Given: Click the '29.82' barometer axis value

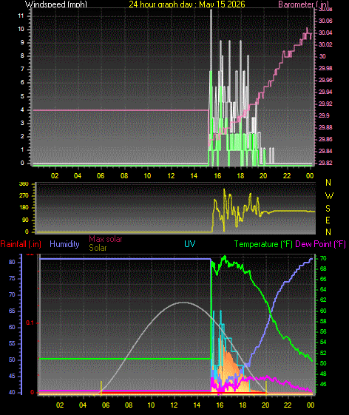Looking at the screenshot, I should point(325,163).
